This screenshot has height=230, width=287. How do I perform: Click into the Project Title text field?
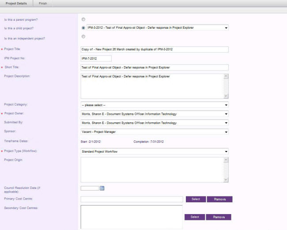pos(155,49)
